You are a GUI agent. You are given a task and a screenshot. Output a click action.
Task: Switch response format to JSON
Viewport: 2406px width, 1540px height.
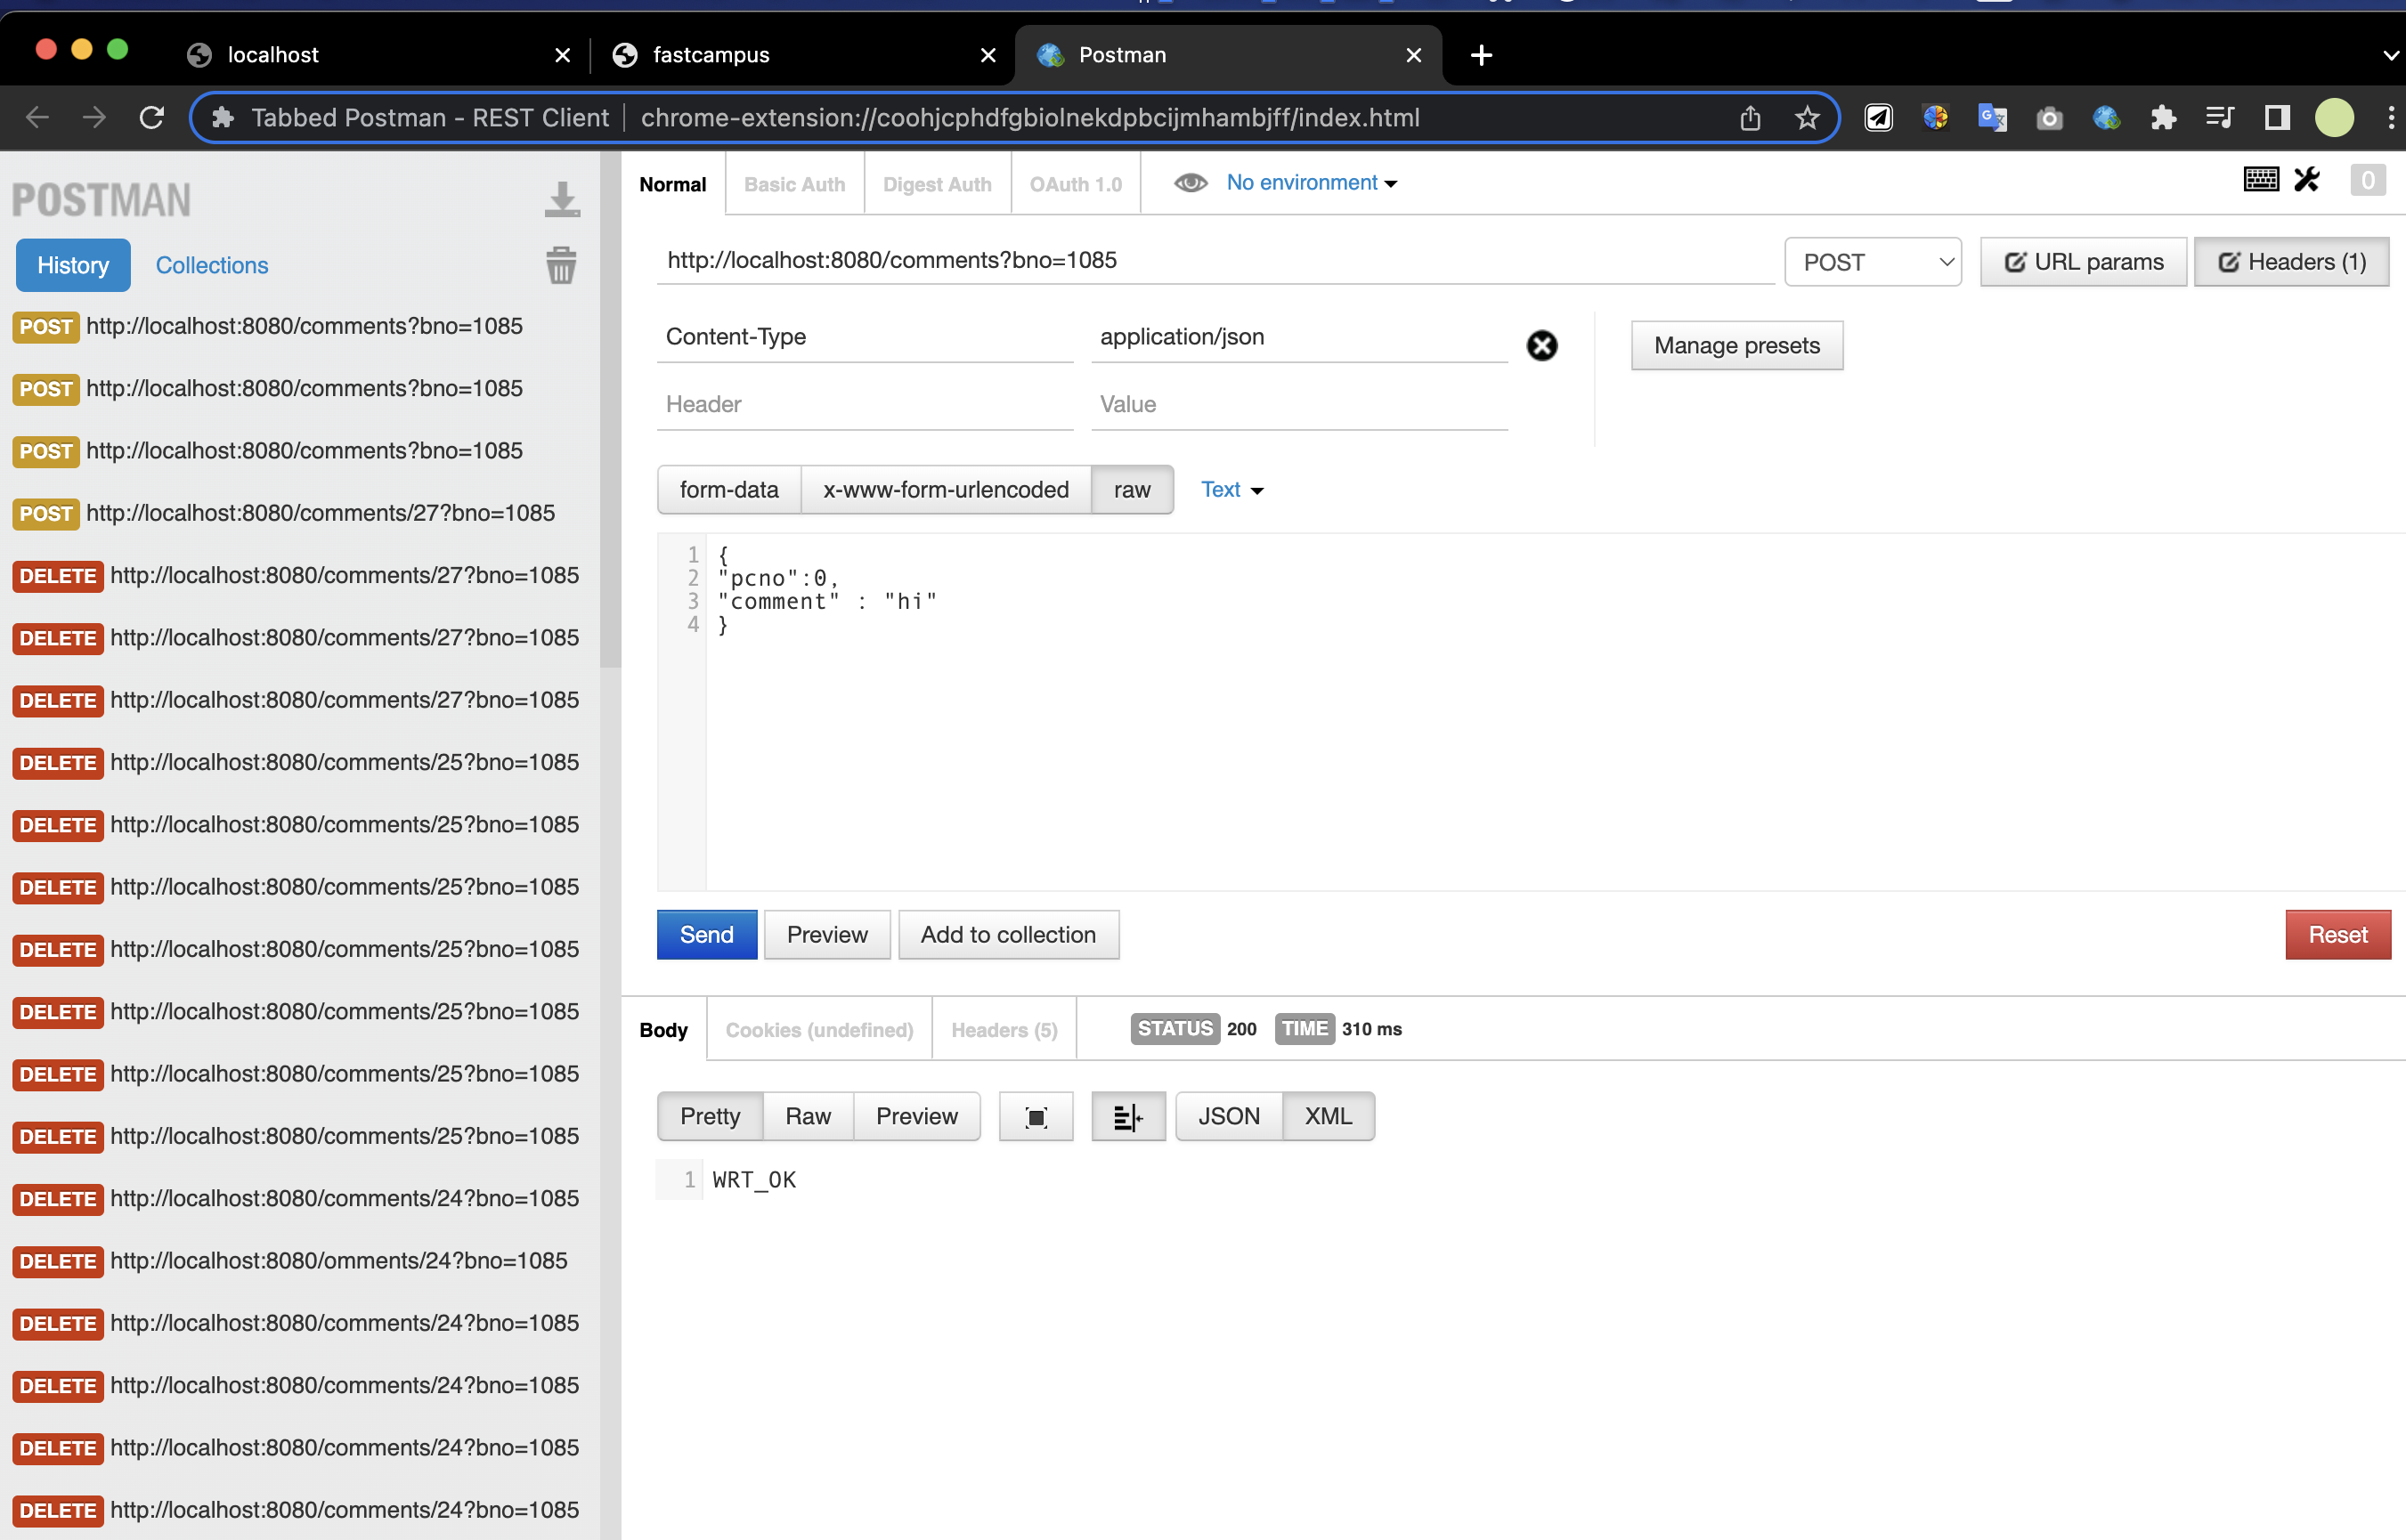pos(1228,1117)
